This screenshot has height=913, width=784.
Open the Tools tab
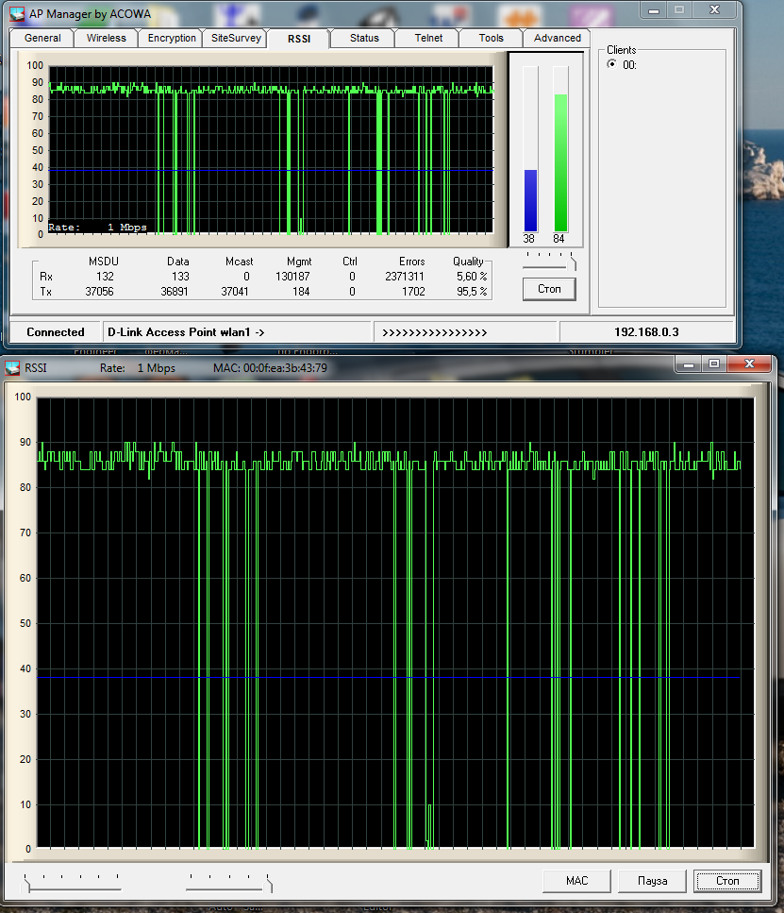tap(491, 39)
